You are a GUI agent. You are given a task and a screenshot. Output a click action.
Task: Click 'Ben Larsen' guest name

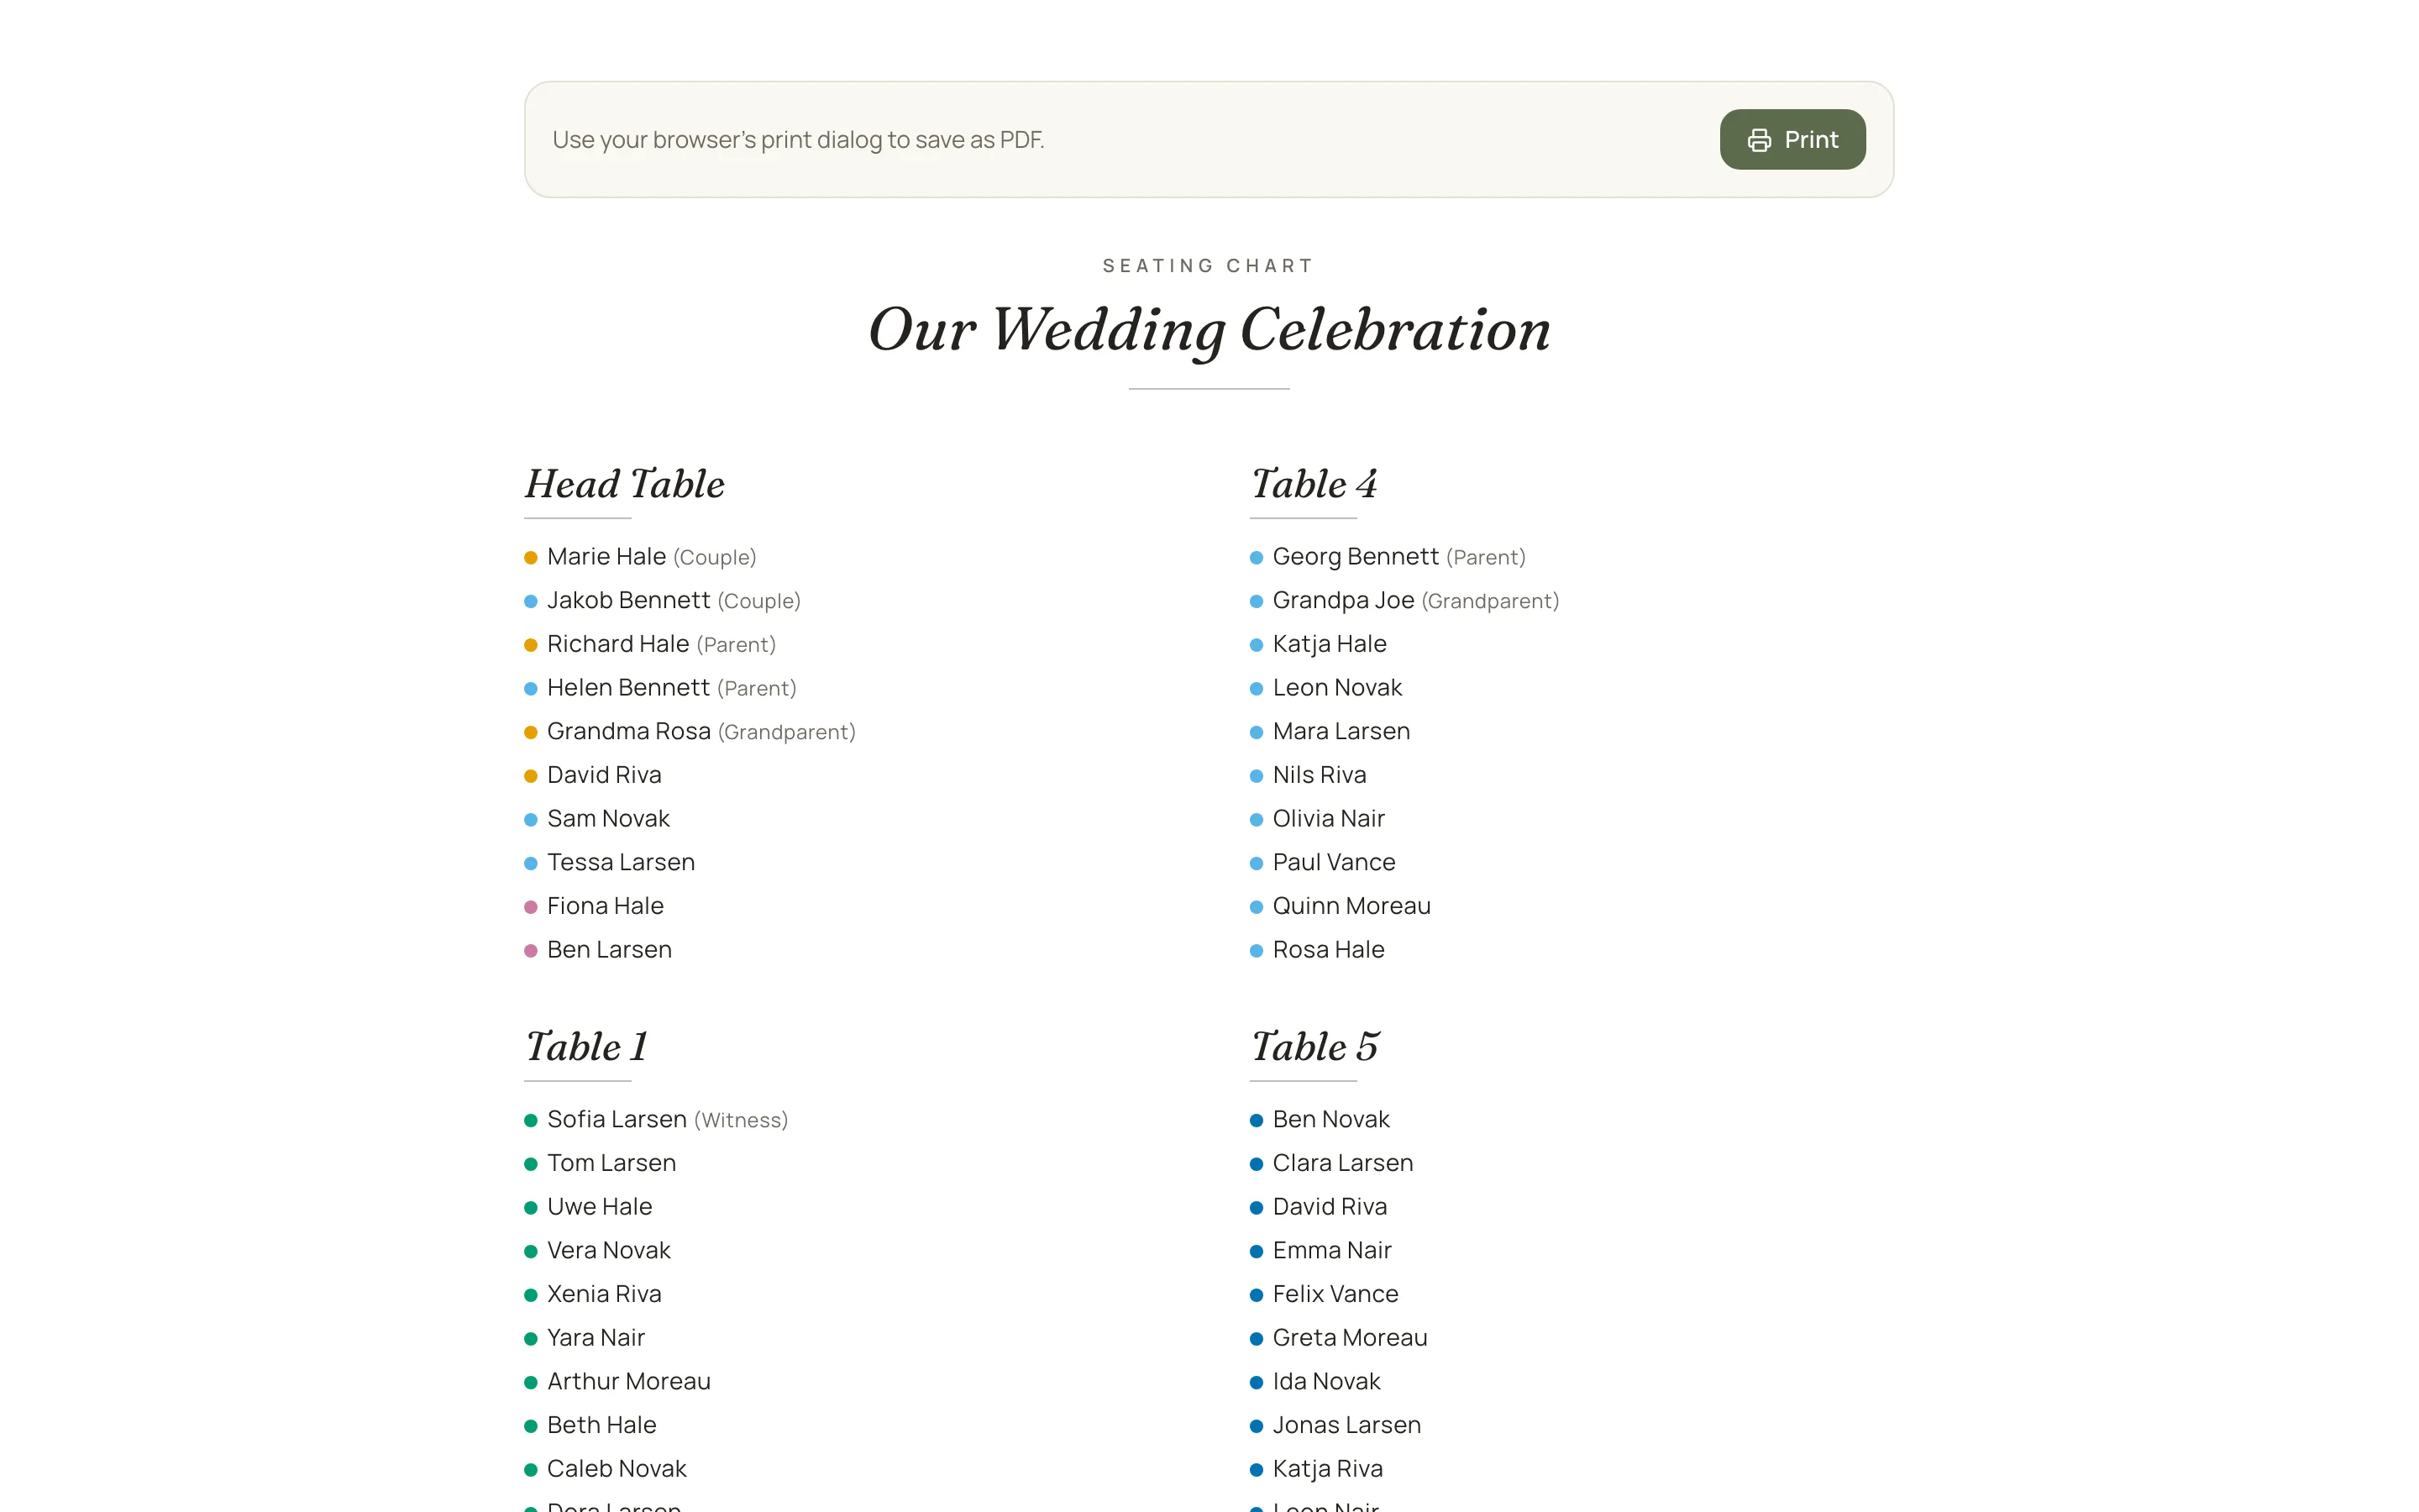(x=609, y=950)
